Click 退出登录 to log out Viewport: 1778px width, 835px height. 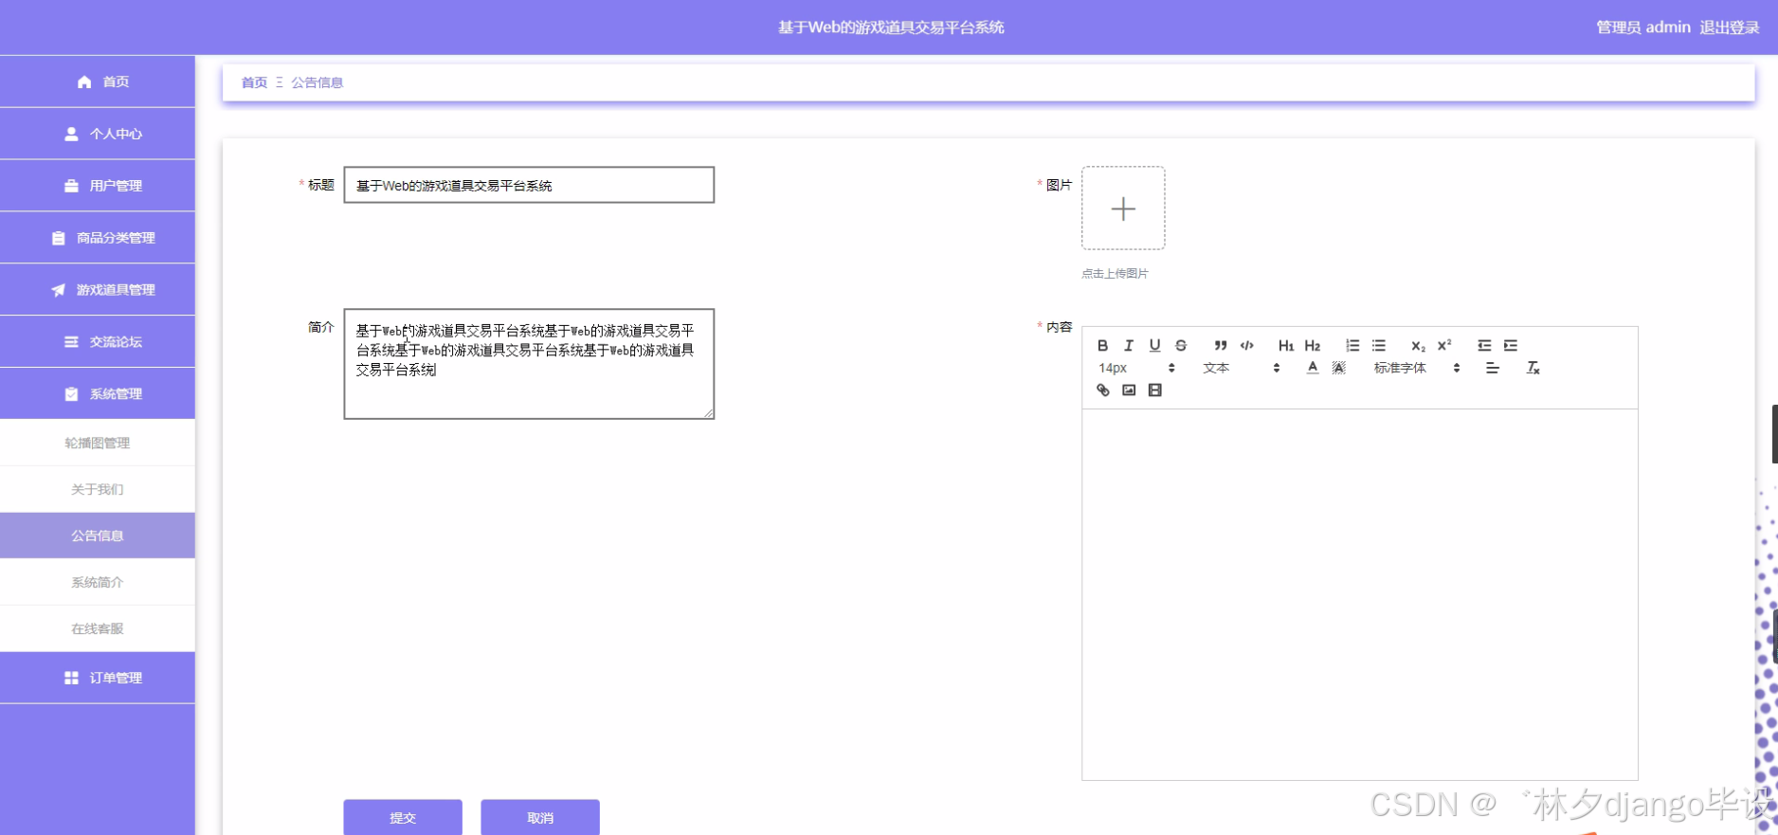point(1730,27)
